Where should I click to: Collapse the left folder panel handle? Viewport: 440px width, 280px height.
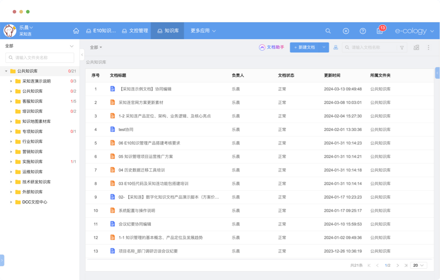[82, 54]
